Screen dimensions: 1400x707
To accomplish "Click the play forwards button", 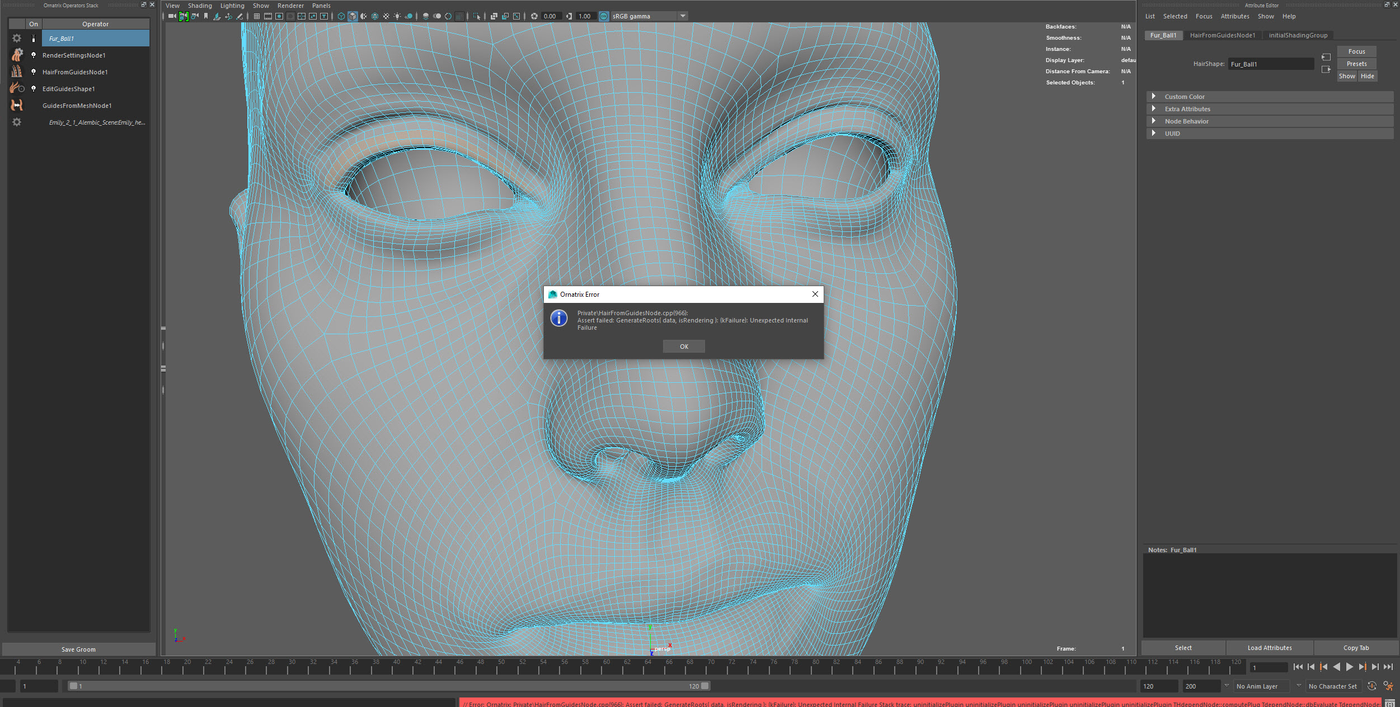I will click(1349, 667).
